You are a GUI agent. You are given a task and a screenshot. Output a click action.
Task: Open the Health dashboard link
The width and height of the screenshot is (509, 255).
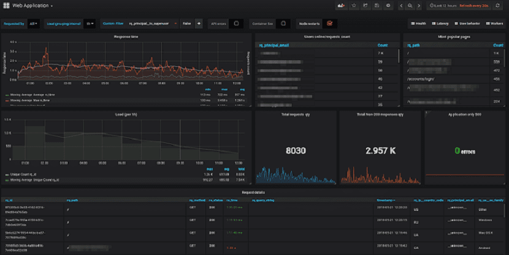tap(418, 24)
